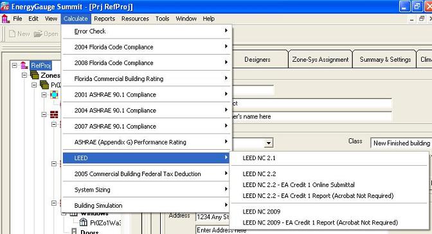Click the owner's name here field

click(x=312, y=116)
